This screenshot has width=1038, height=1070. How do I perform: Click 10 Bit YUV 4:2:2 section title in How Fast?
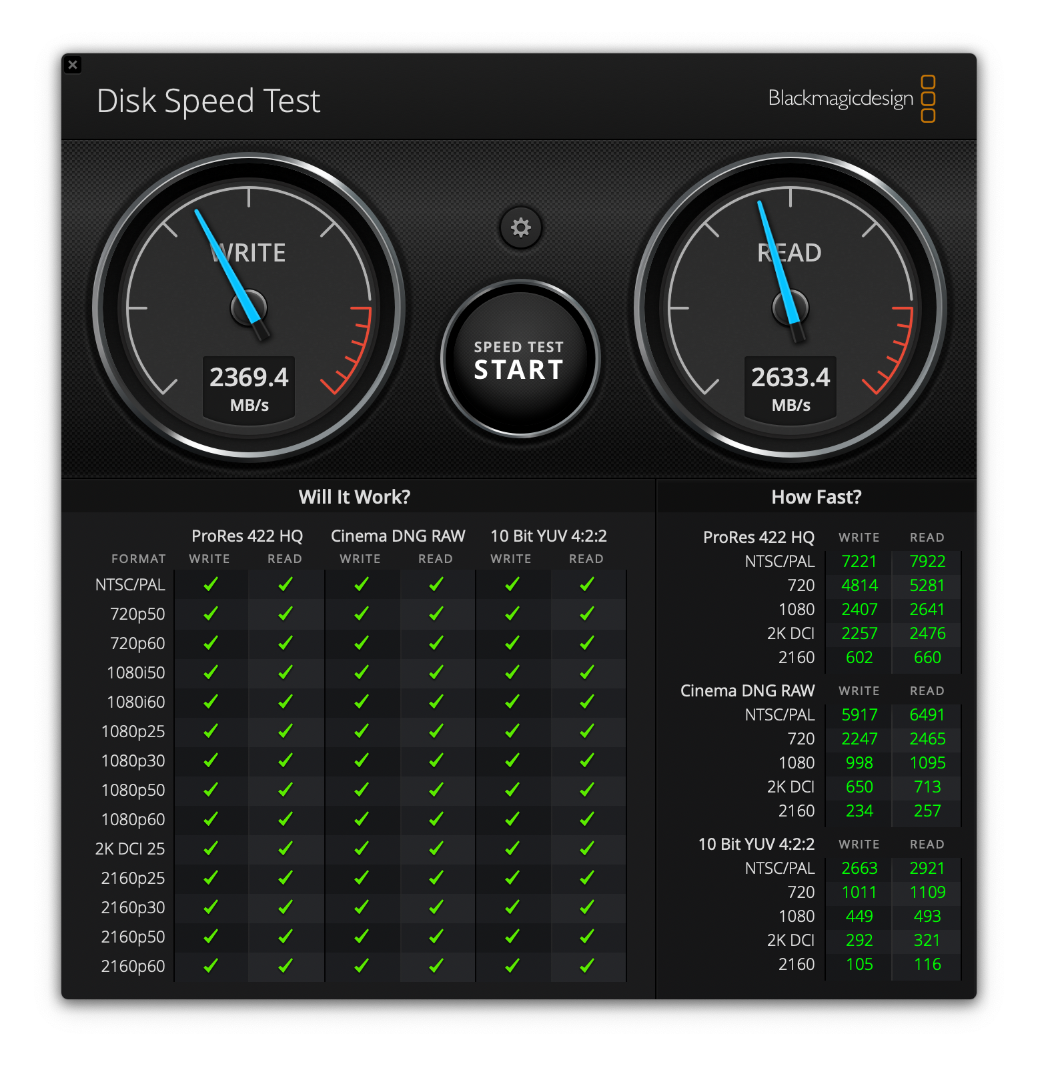(756, 845)
